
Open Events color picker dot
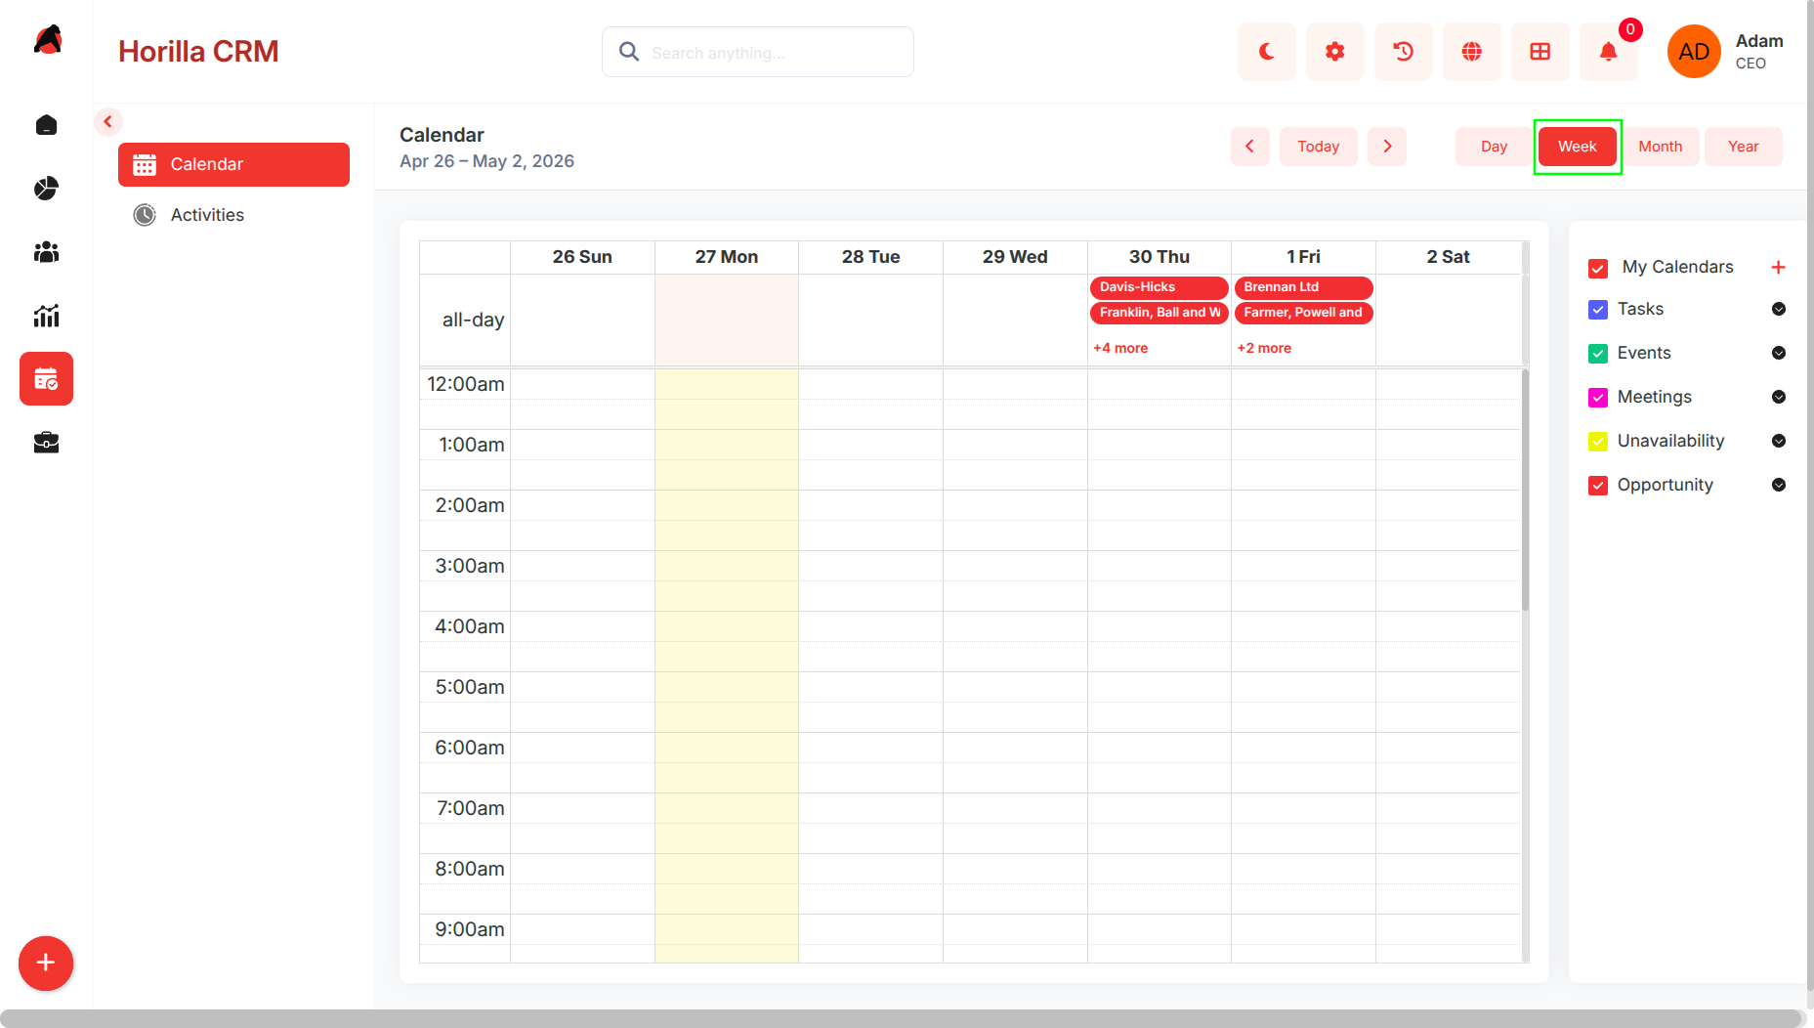(1779, 353)
